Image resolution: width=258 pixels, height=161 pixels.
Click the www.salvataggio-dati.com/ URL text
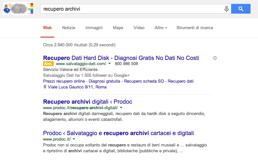[x=81, y=64]
